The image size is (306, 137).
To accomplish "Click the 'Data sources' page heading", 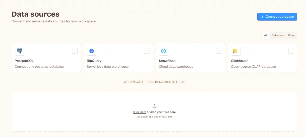I will tap(35, 14).
